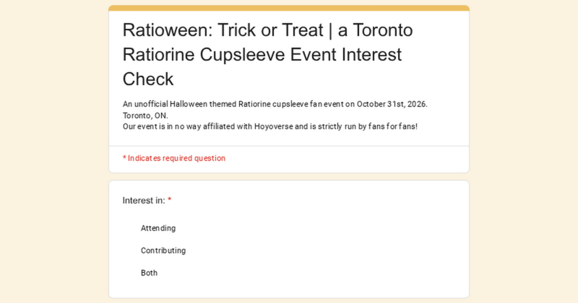Click the word "unofficial" in the description
Screen dimensions: 578x303
(x=151, y=104)
